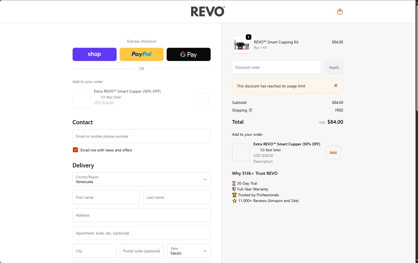Screen dimensions: 418x263
Task: Uncheck Email me with news and offers
Action: pos(75,150)
